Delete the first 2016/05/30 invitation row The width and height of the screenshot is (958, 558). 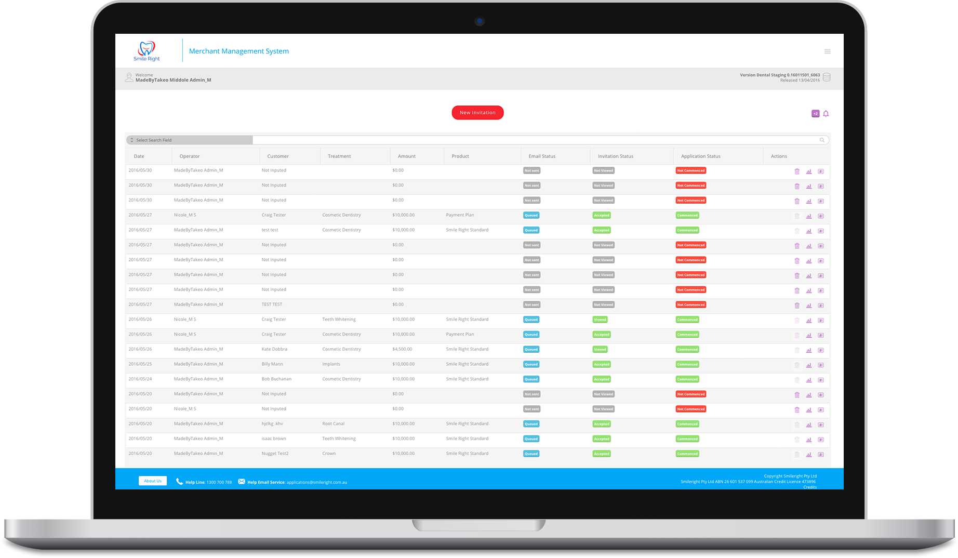pyautogui.click(x=797, y=171)
